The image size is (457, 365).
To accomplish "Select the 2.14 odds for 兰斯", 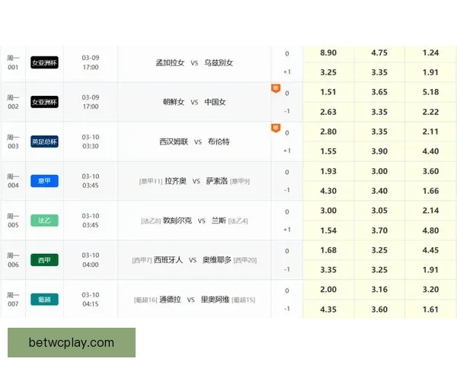I will 431,211.
